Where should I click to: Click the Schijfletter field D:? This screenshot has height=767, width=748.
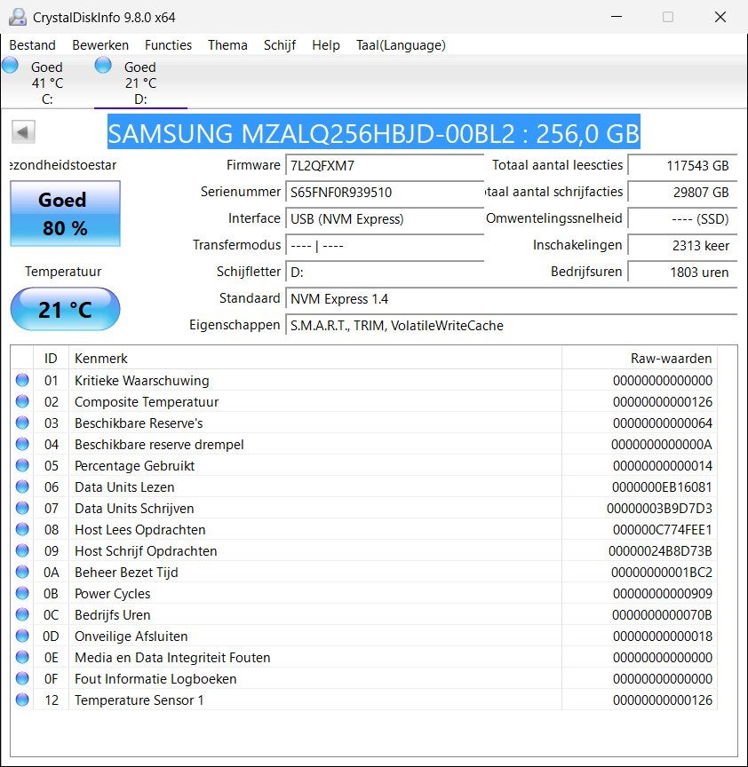pos(385,272)
